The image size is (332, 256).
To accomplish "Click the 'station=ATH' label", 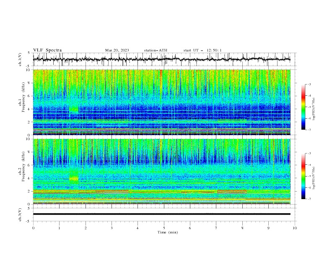I will 156,50.
